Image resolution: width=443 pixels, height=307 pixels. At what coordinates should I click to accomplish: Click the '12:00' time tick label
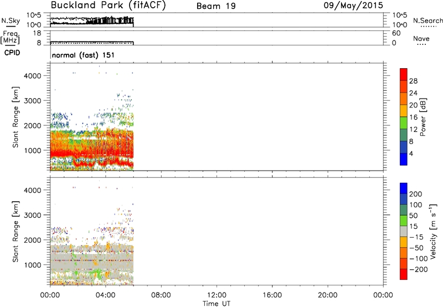(x=217, y=295)
